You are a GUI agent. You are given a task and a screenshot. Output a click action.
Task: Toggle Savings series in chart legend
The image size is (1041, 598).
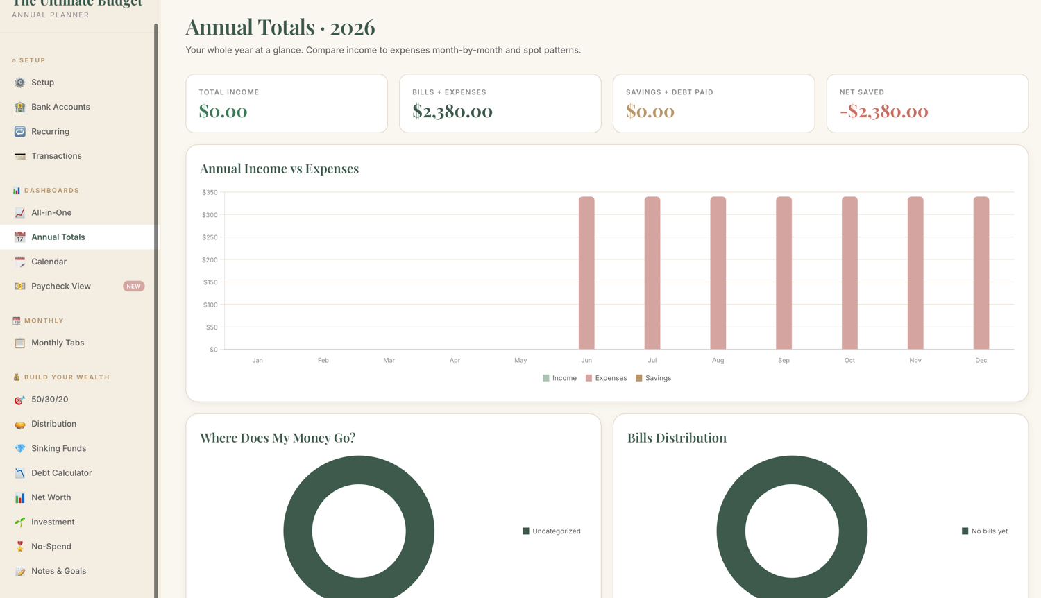pos(653,378)
